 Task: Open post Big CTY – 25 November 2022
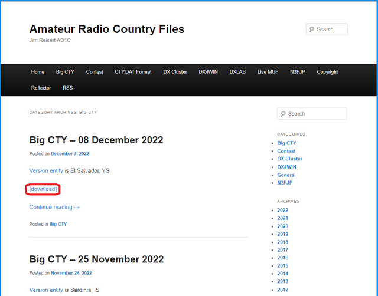click(x=96, y=259)
